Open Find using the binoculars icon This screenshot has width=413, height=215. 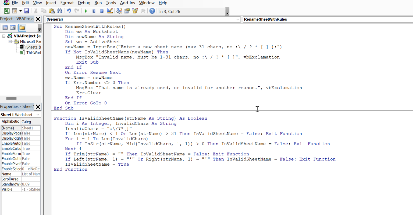click(x=60, y=11)
